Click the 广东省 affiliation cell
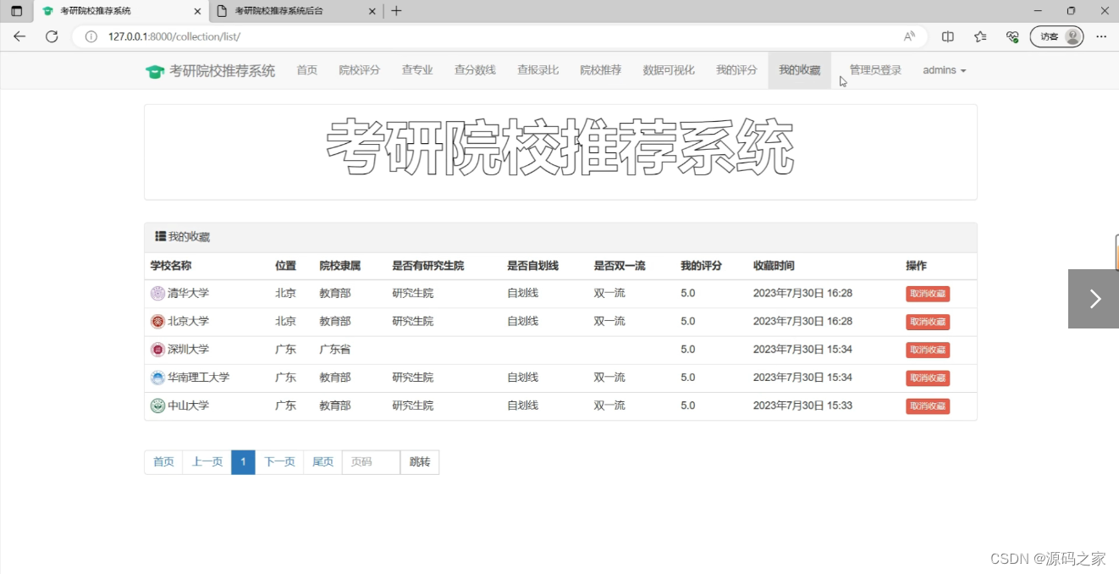 (x=334, y=349)
